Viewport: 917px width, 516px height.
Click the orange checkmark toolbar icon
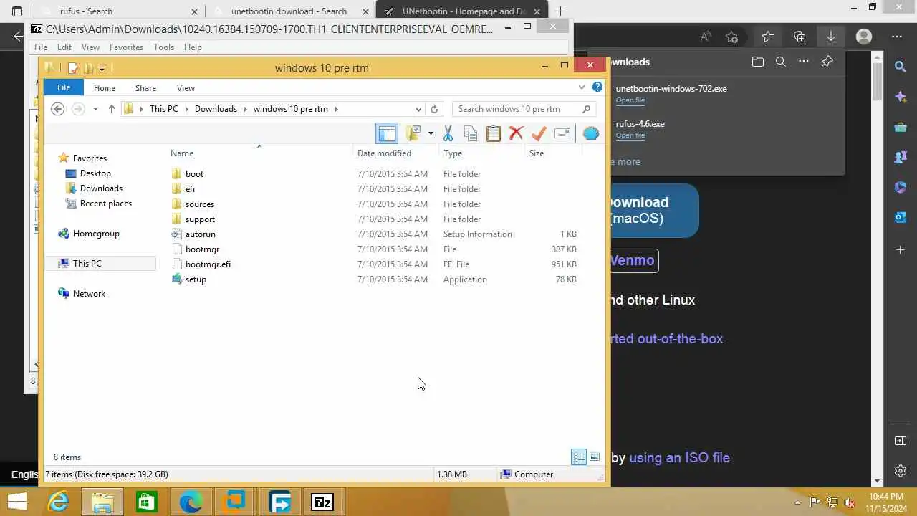(539, 133)
